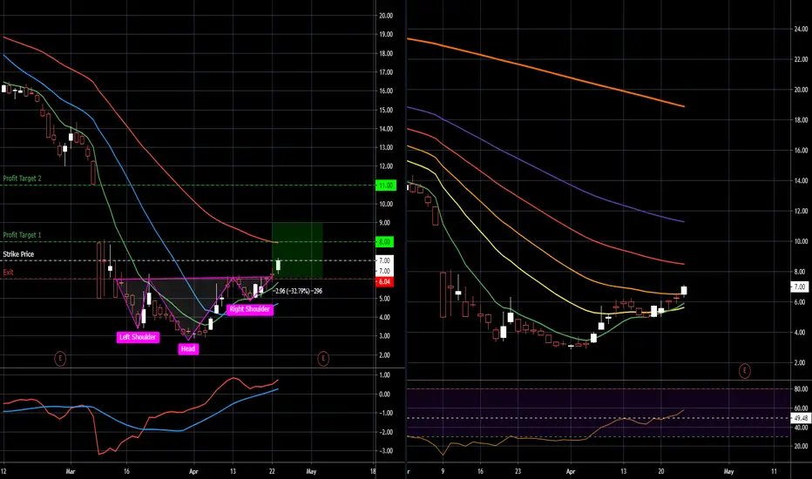The image size is (812, 479).
Task: Click the Profit Target 2 line label
Action: 23,179
